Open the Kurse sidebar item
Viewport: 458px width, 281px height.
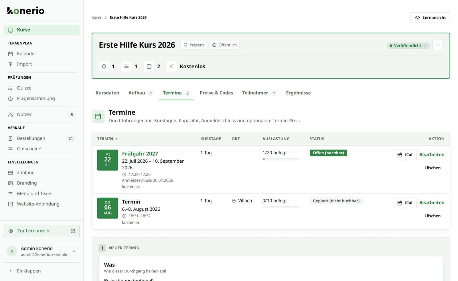(42, 30)
